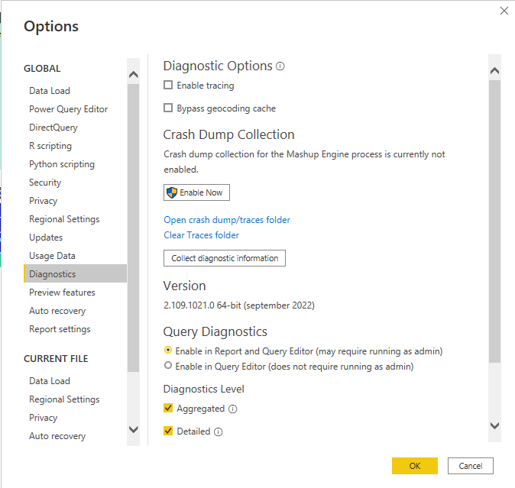Uncheck the Detailed diagnostics level
The height and width of the screenshot is (488, 515).
pyautogui.click(x=168, y=431)
